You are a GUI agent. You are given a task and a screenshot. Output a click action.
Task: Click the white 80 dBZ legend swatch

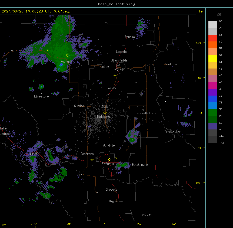coord(212,25)
